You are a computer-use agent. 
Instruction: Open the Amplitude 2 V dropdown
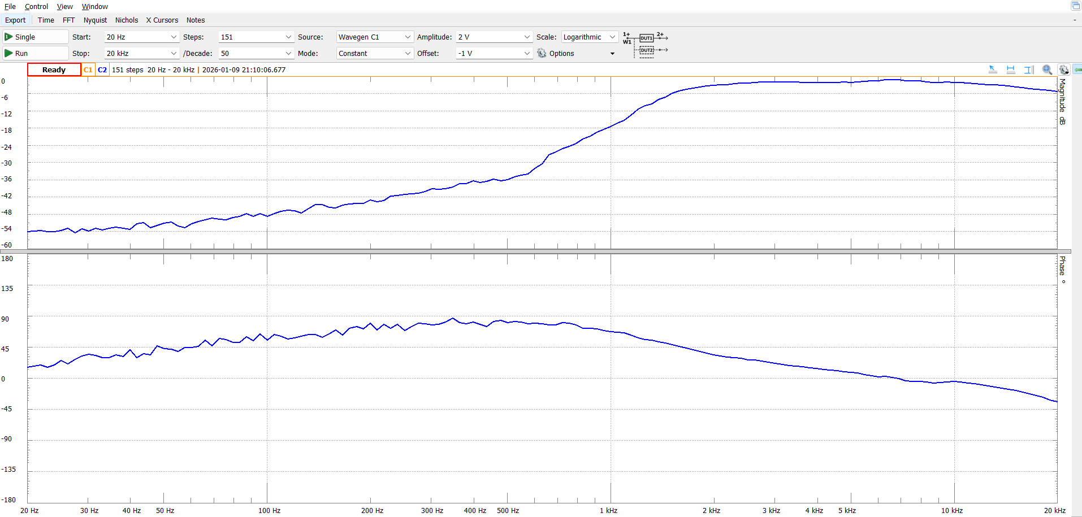click(x=527, y=37)
